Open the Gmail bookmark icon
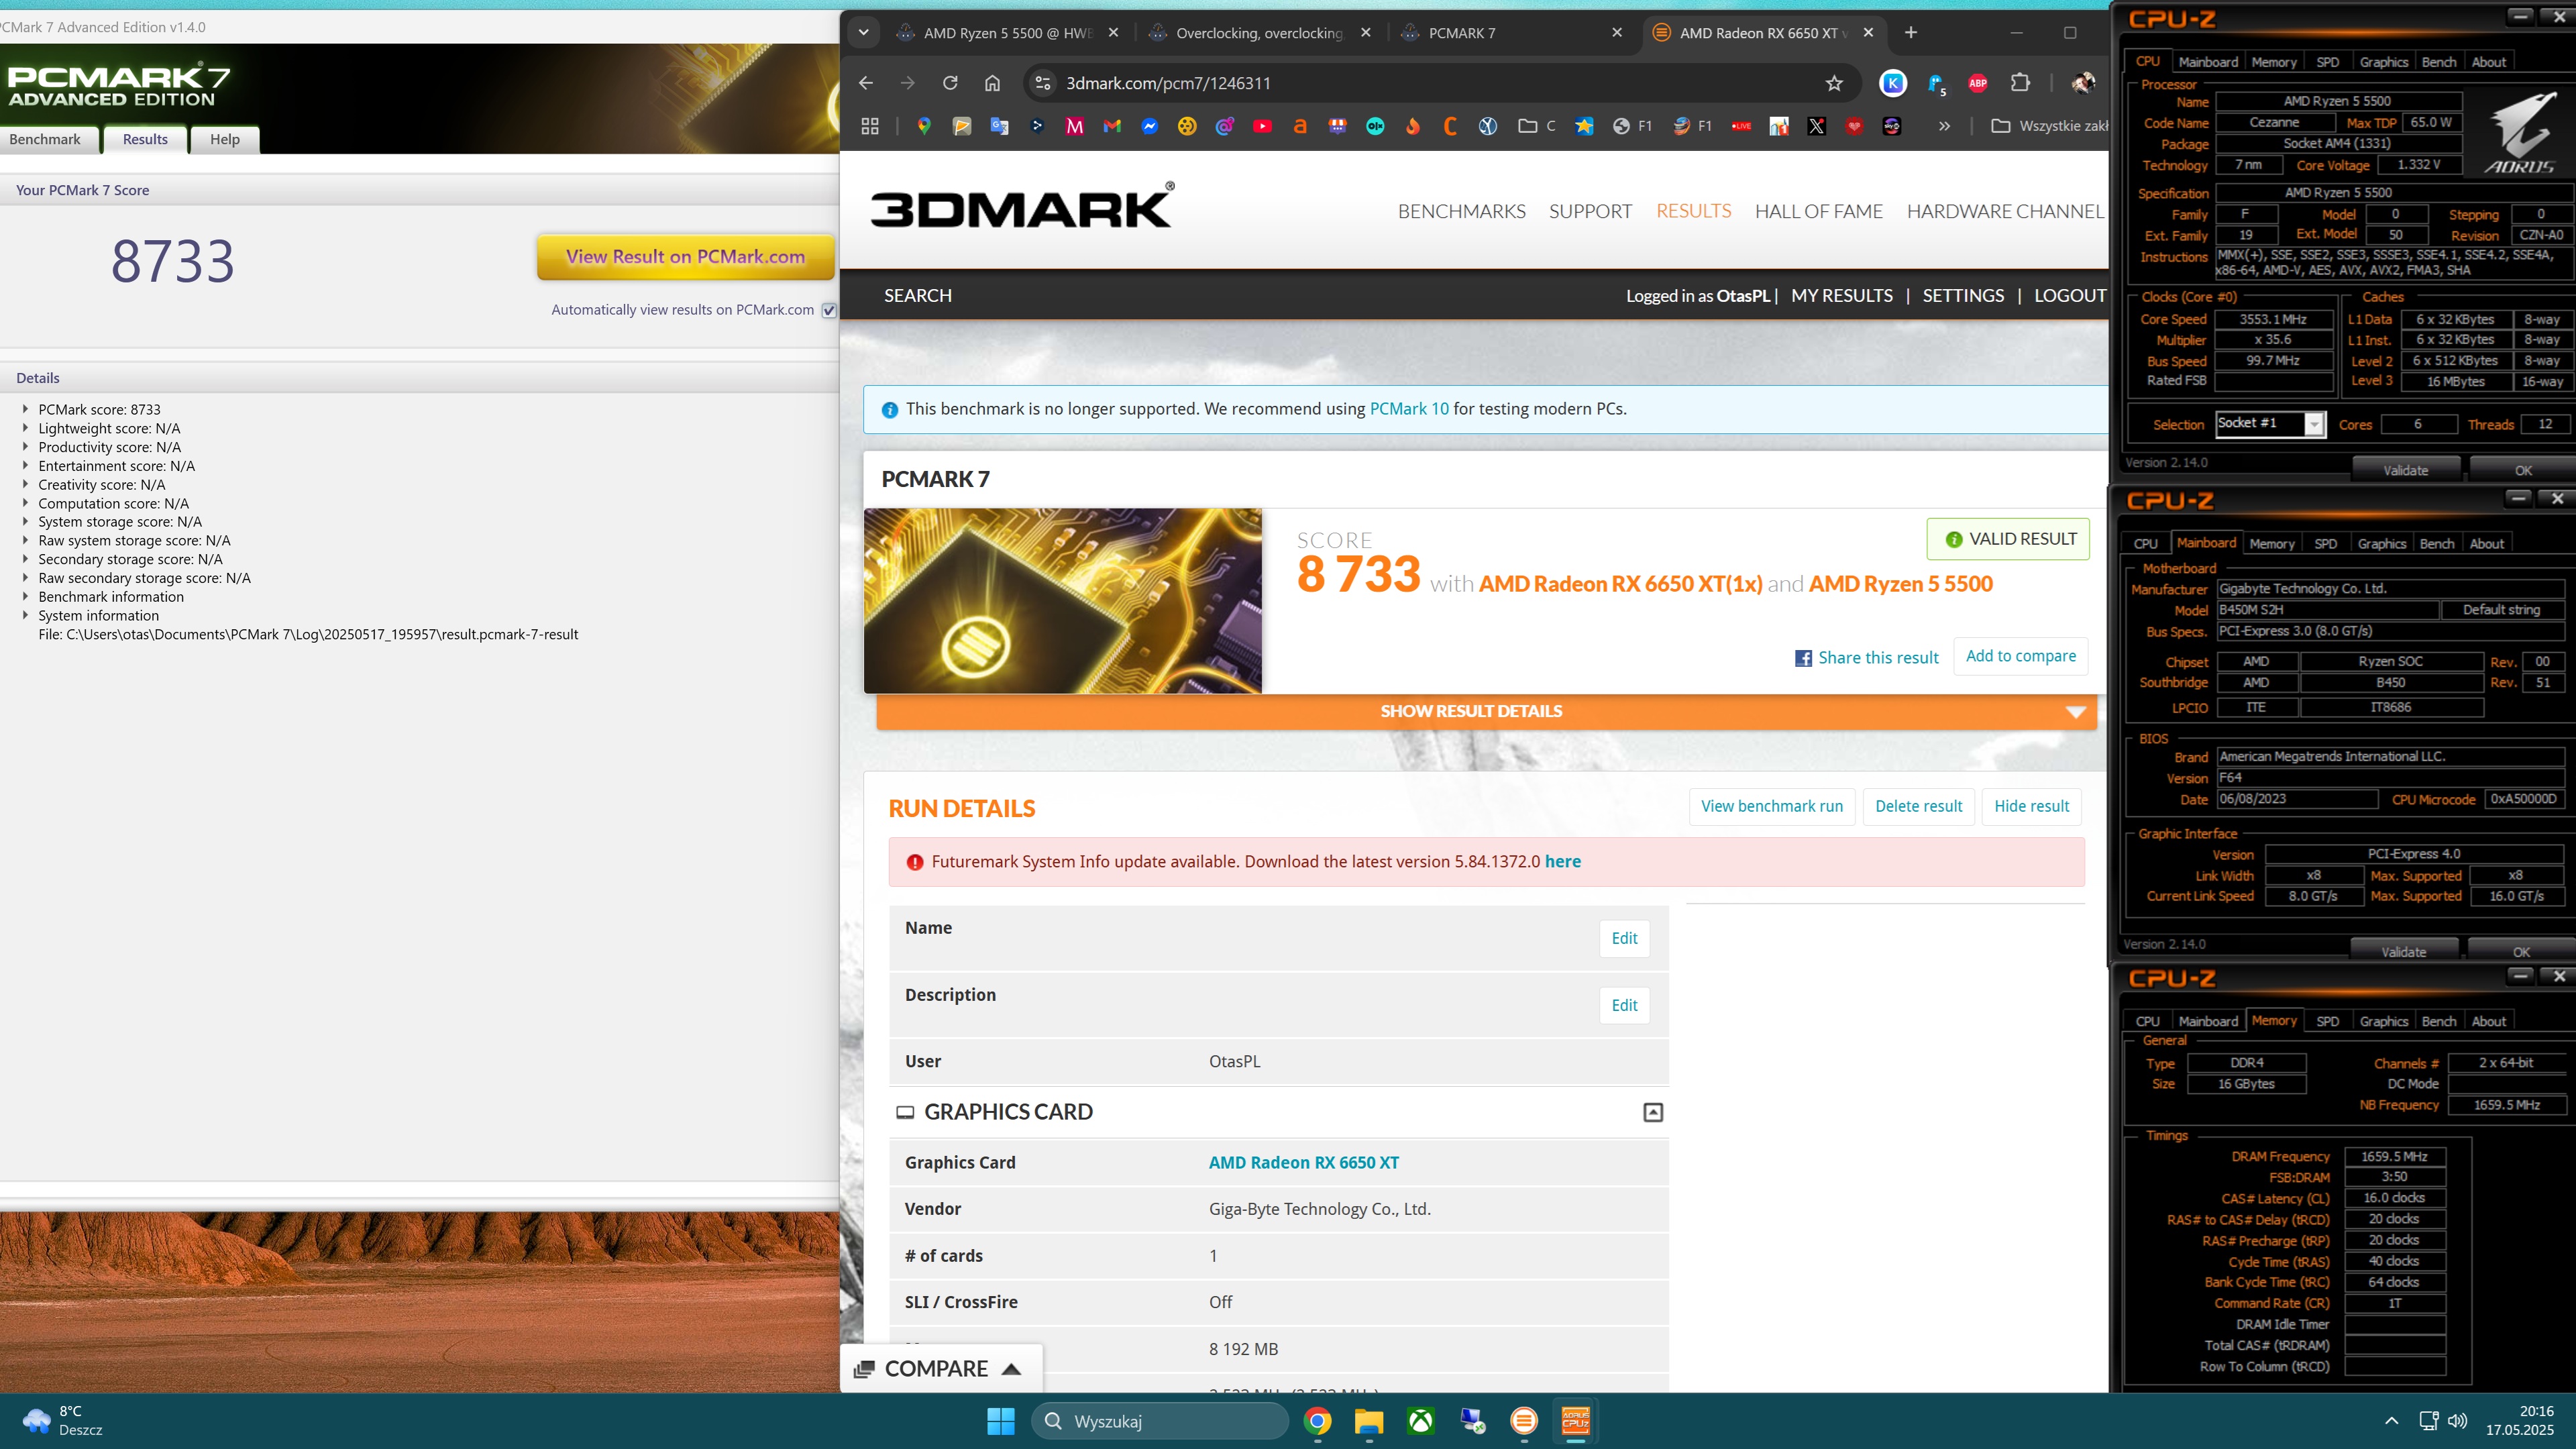This screenshot has width=2576, height=1449. (1112, 126)
